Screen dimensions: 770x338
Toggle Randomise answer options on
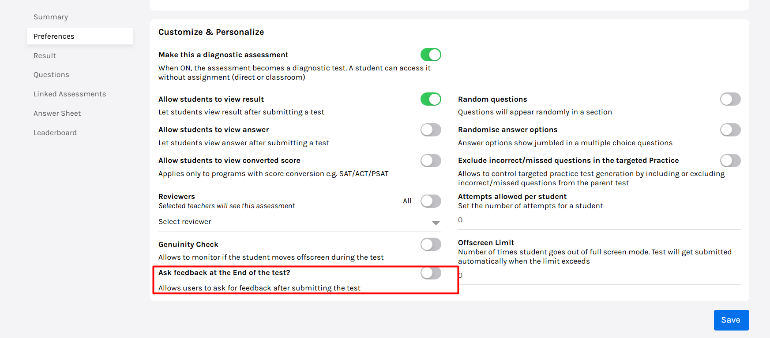click(730, 130)
